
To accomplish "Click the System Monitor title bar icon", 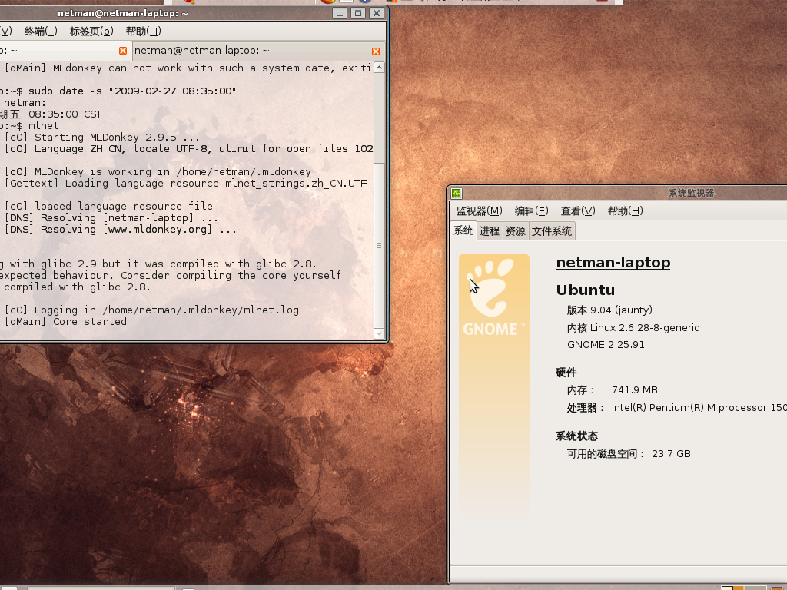I will [x=457, y=193].
